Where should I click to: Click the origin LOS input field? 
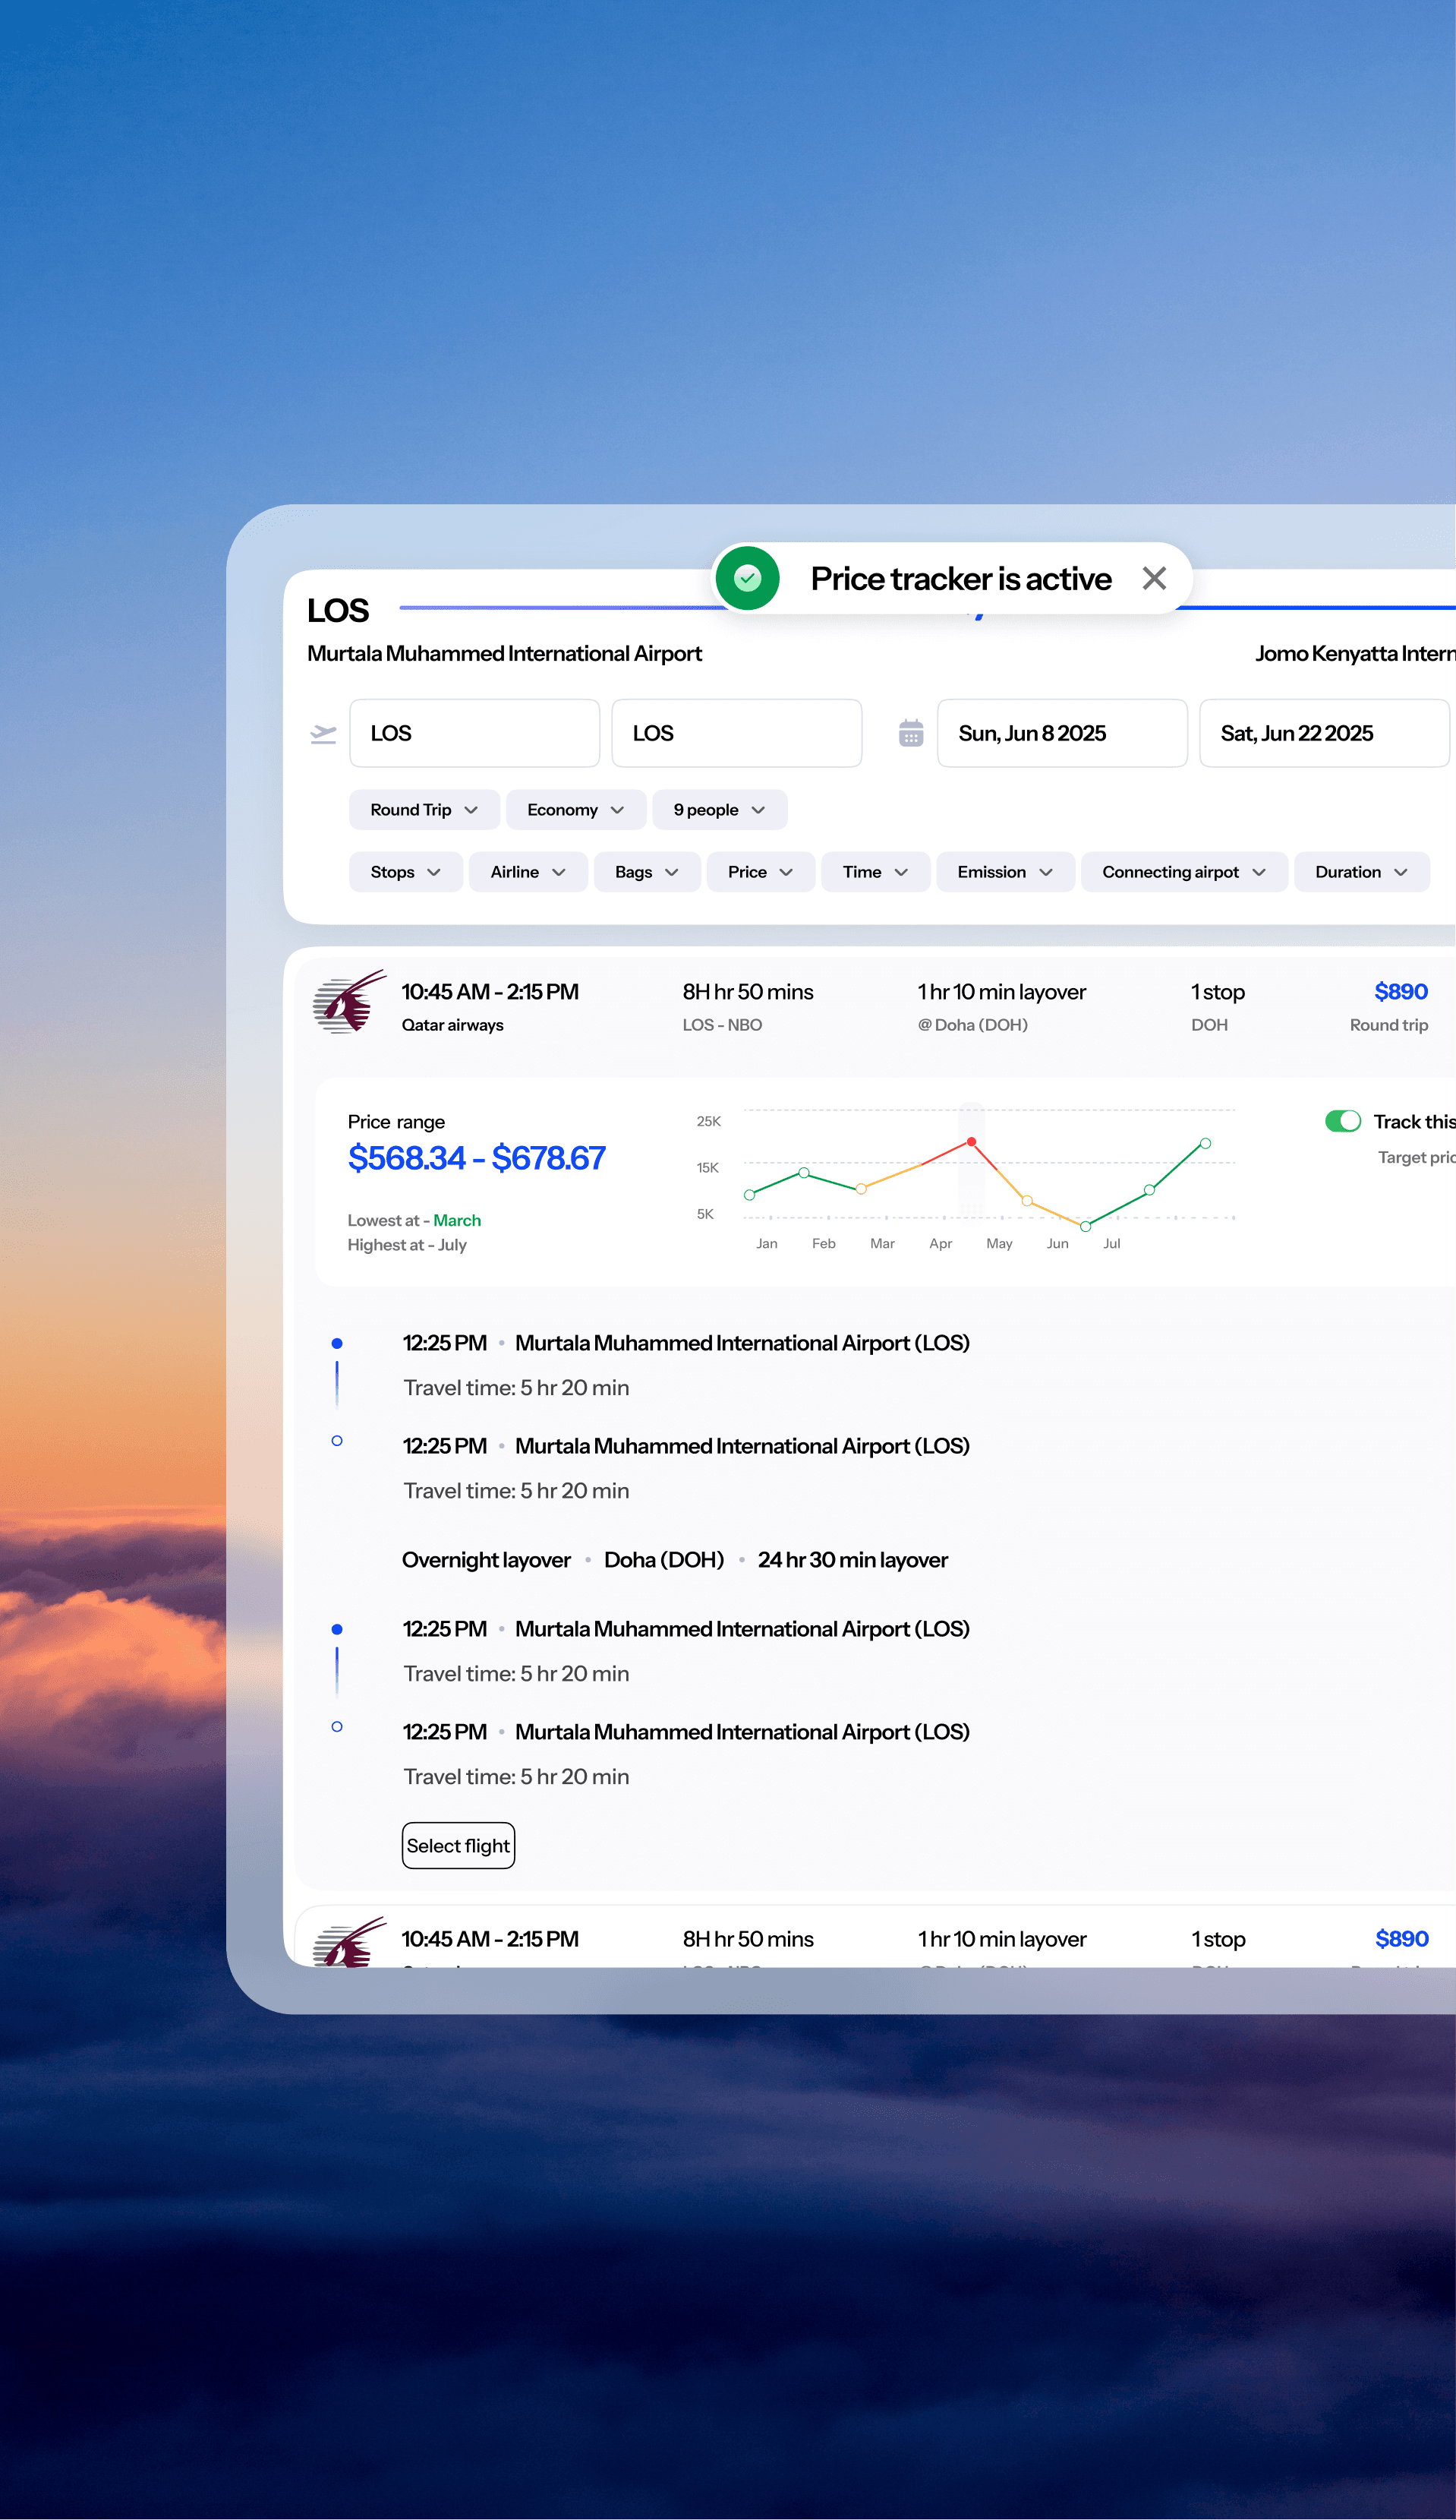474,733
